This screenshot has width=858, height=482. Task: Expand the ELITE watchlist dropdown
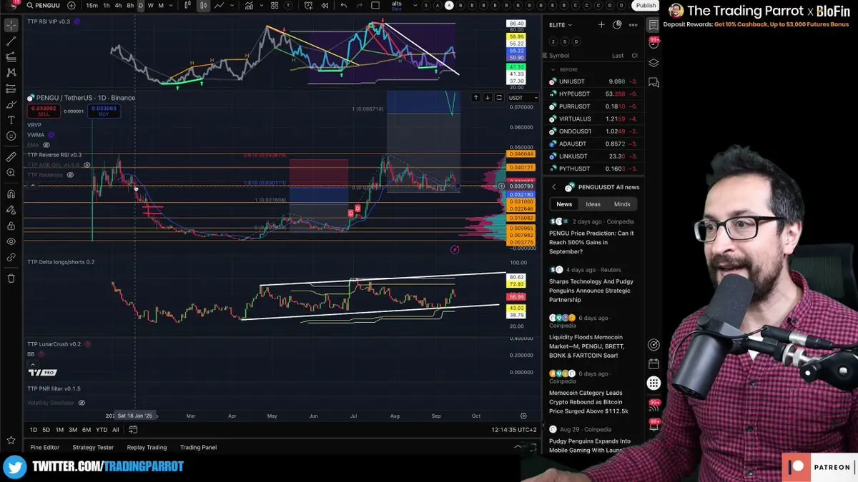(x=561, y=25)
